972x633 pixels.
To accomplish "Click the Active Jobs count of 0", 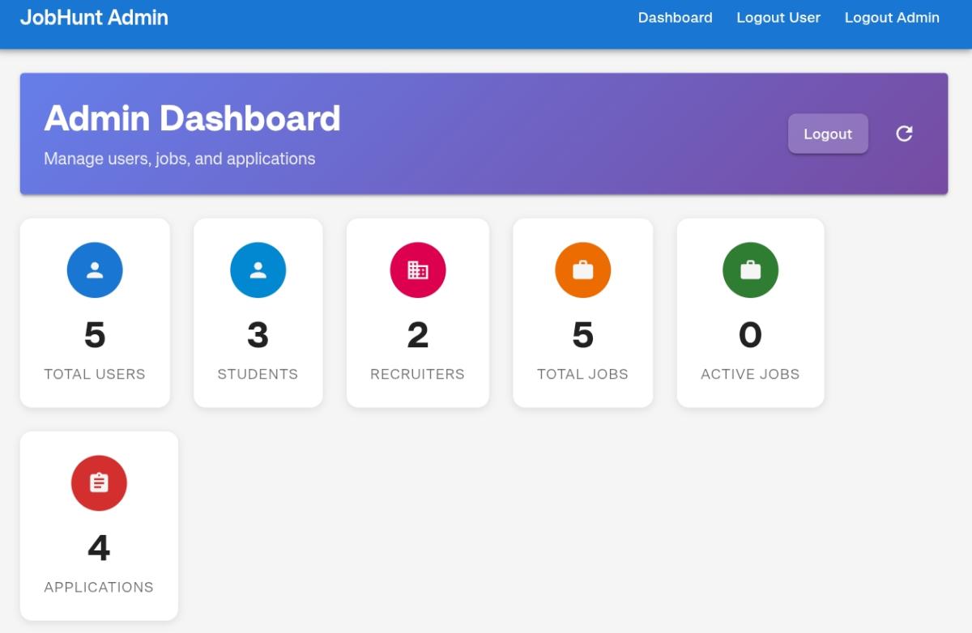I will (750, 335).
